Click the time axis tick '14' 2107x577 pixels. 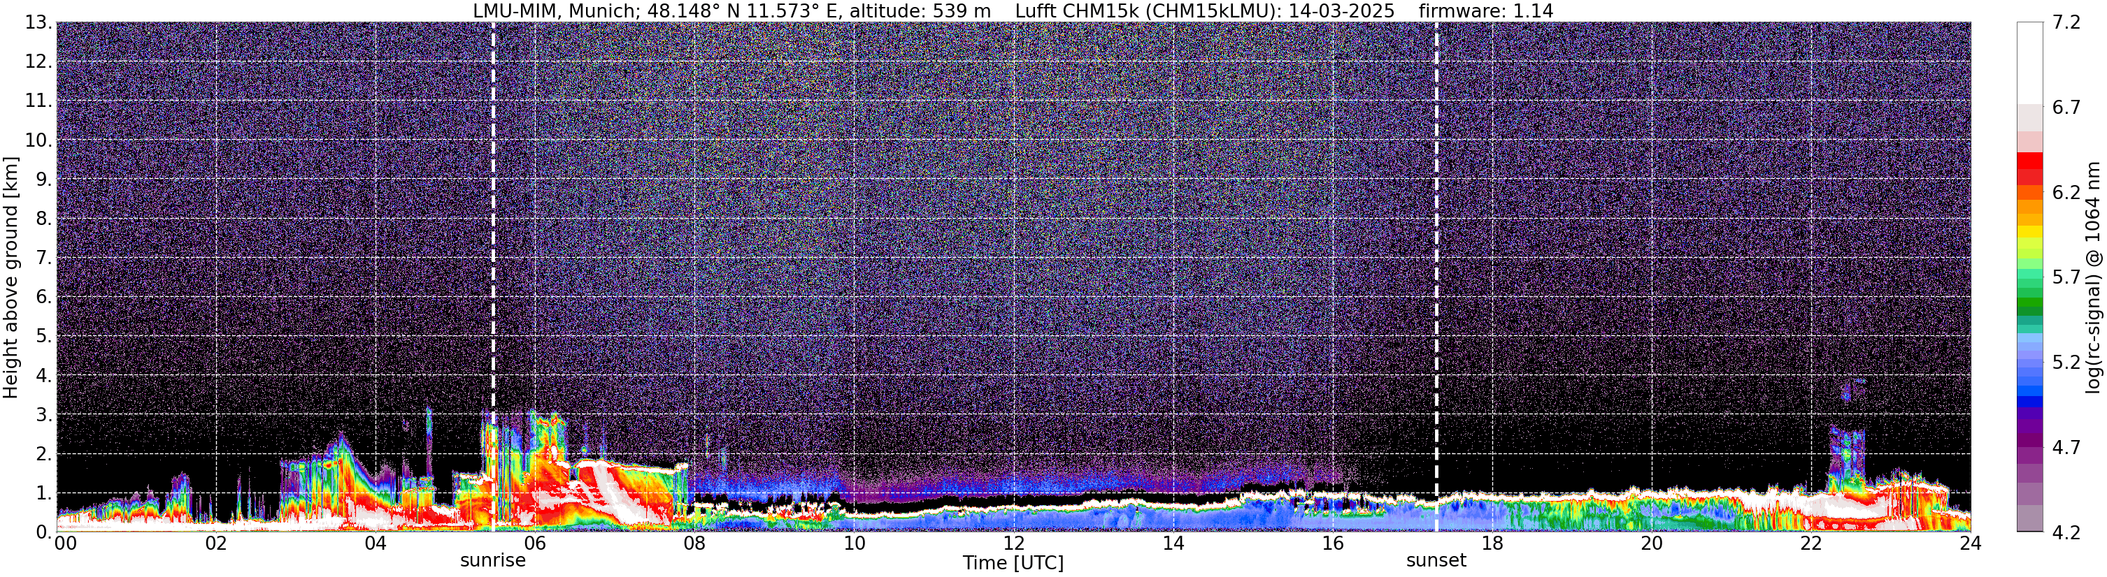point(1173,543)
